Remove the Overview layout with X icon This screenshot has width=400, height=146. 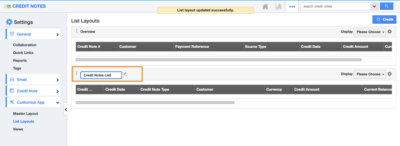(x=389, y=32)
